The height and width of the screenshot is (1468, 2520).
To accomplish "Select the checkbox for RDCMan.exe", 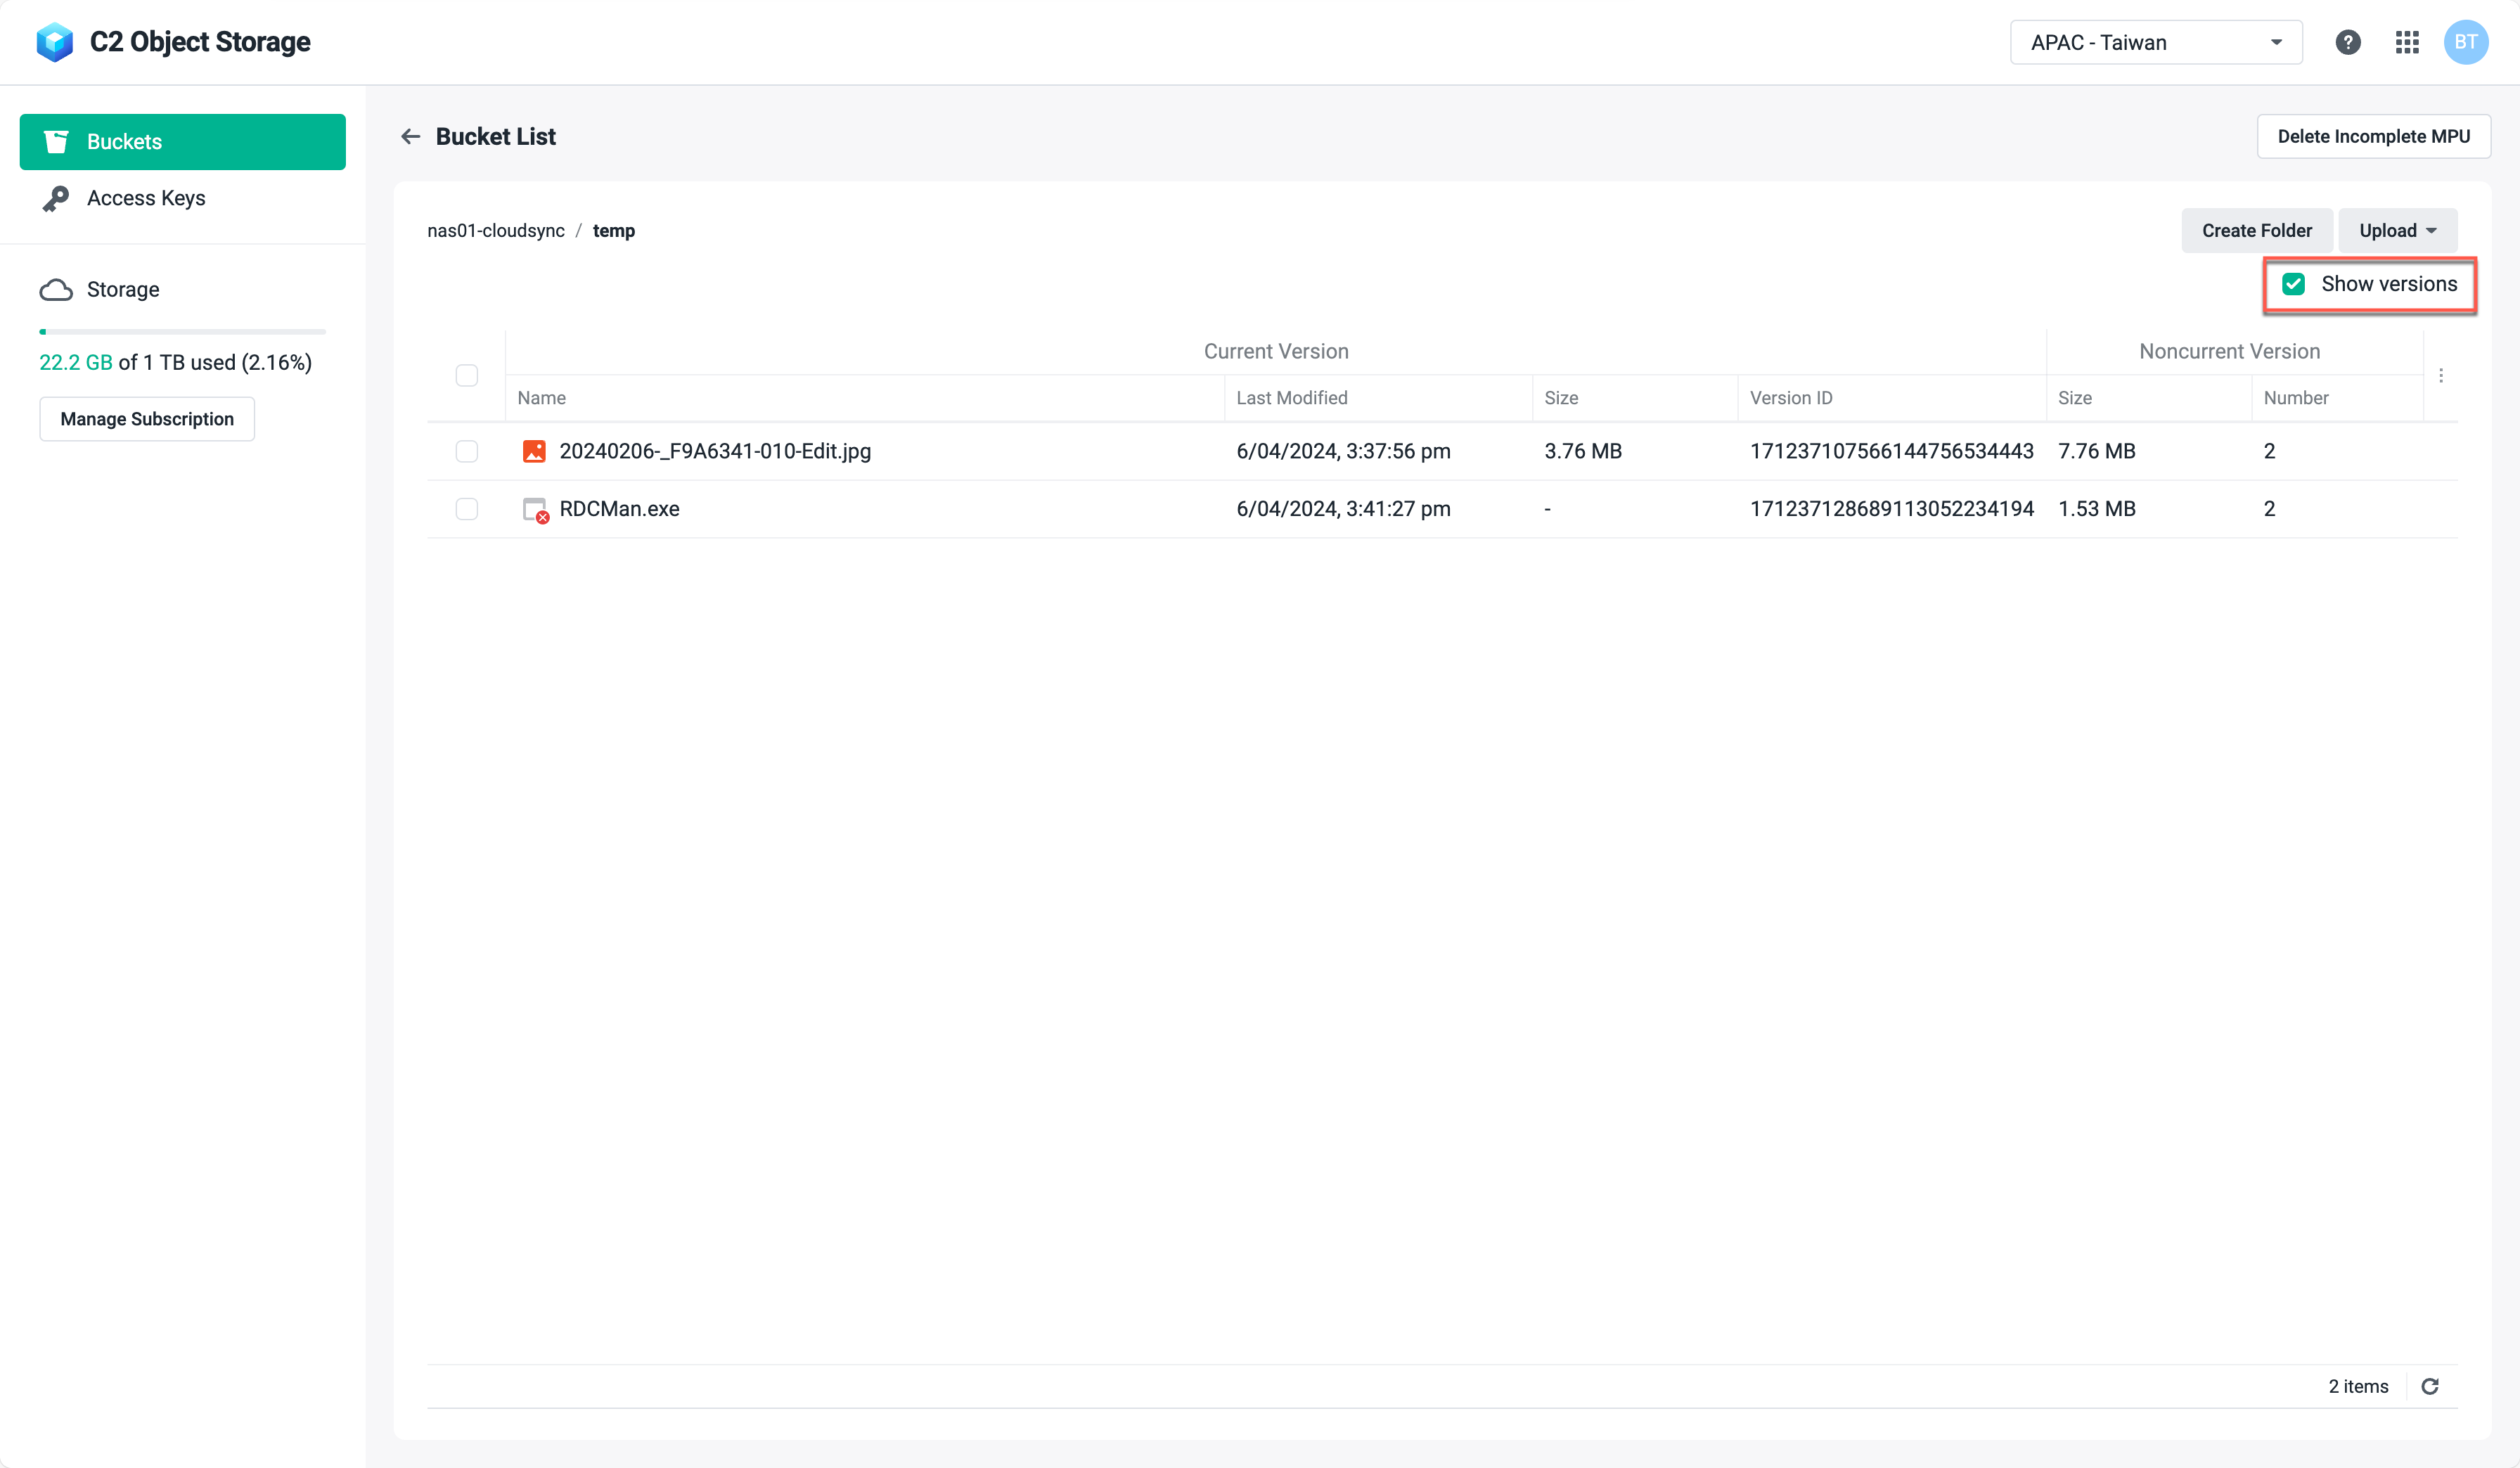I will pos(467,509).
